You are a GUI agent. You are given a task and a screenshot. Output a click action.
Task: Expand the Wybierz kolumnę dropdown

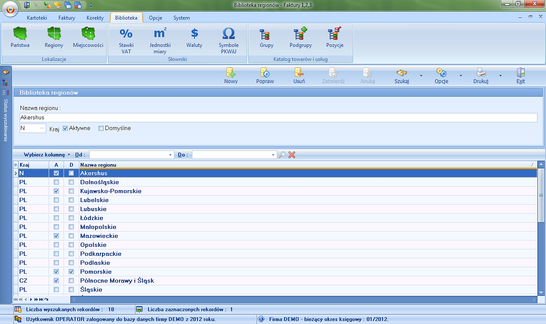pyautogui.click(x=47, y=155)
